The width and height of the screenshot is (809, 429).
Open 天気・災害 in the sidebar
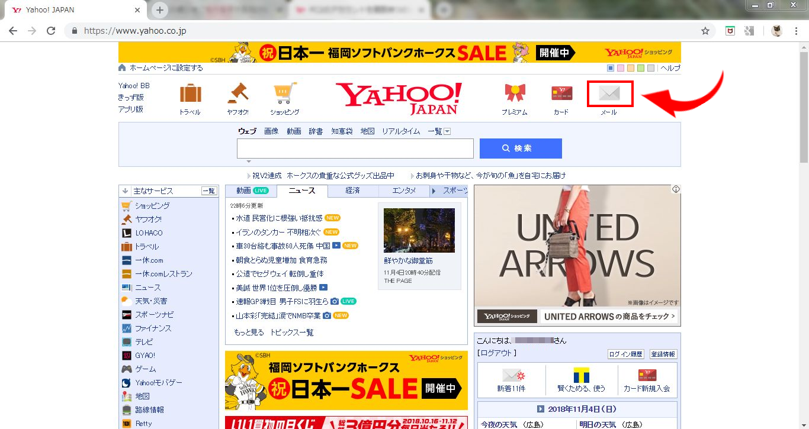pos(151,301)
